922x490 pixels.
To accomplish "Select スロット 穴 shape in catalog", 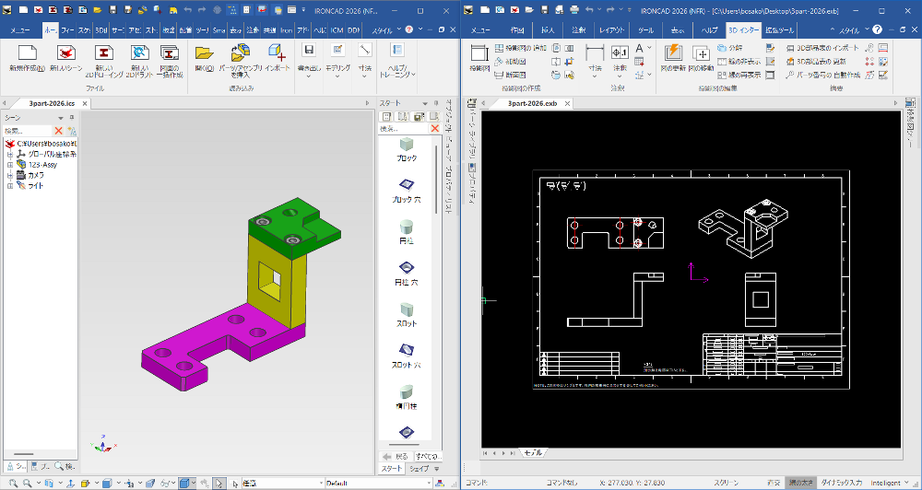I will (407, 356).
